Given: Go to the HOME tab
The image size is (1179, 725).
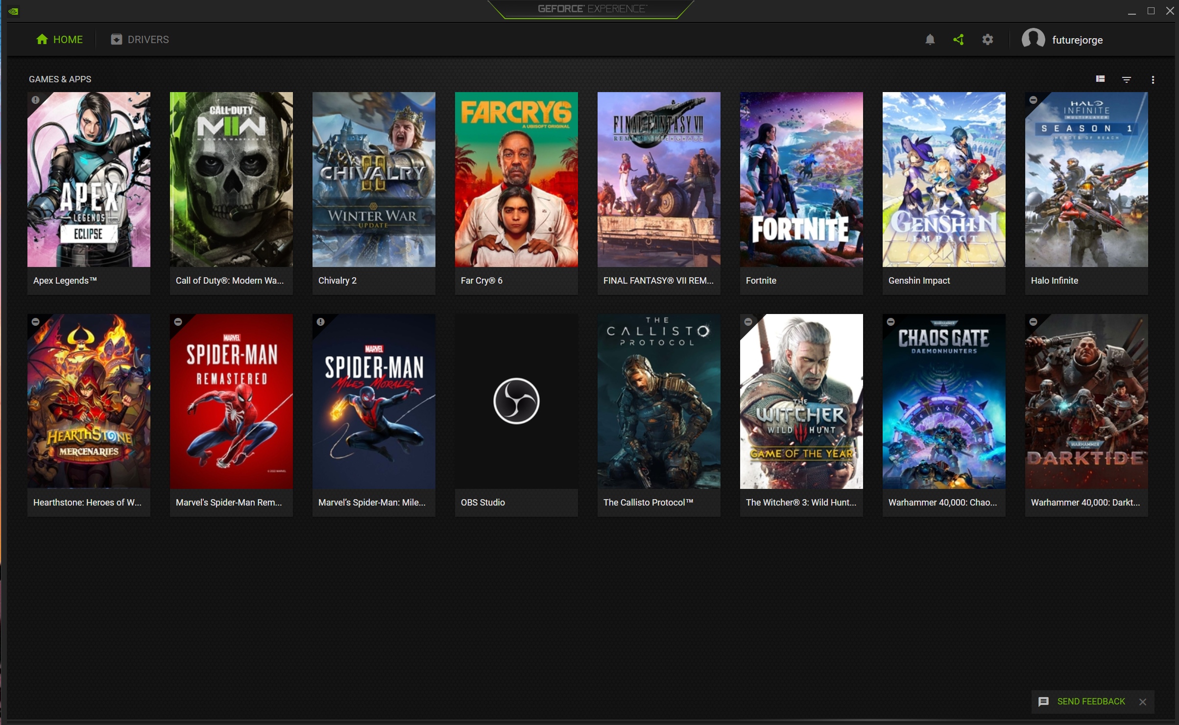Looking at the screenshot, I should [x=59, y=39].
